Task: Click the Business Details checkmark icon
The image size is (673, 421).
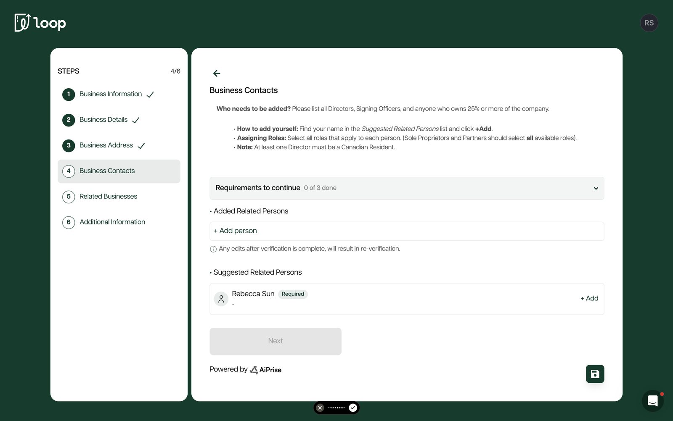Action: click(136, 120)
